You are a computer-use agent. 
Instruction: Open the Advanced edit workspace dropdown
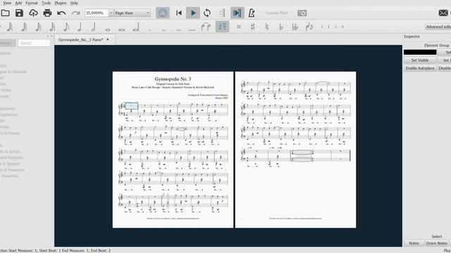tap(438, 27)
